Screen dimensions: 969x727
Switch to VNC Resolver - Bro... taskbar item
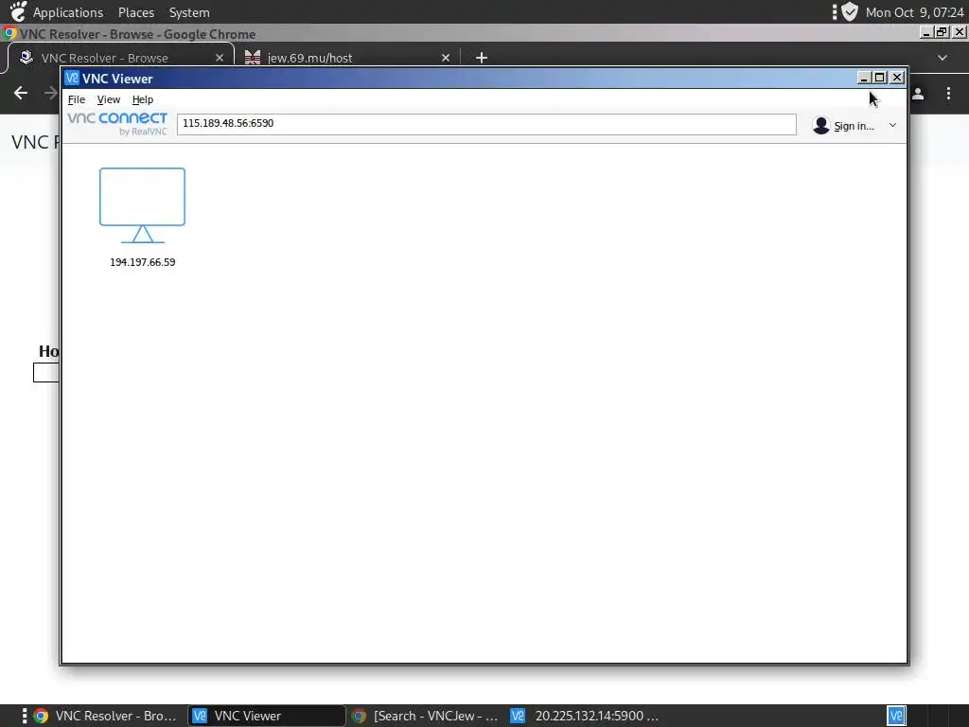coord(106,716)
